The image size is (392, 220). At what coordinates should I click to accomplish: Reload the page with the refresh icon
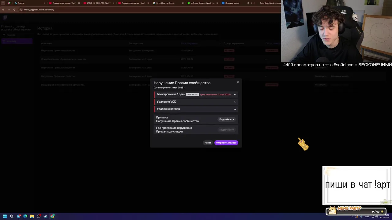click(14, 9)
